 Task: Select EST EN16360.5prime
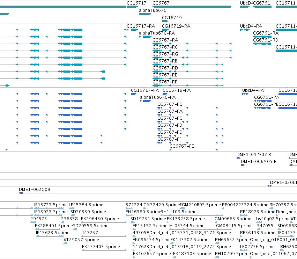point(143,212)
